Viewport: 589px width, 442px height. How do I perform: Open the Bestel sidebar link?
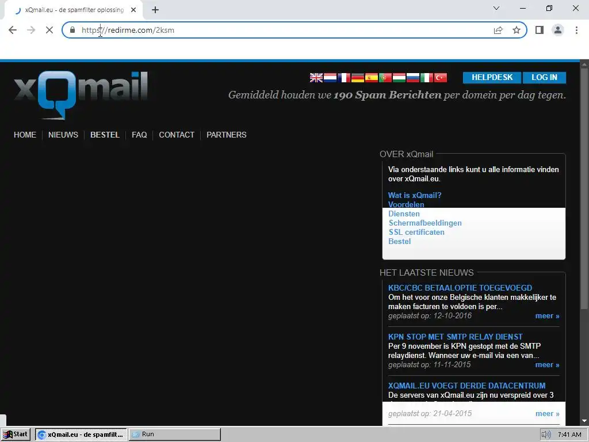tap(399, 241)
